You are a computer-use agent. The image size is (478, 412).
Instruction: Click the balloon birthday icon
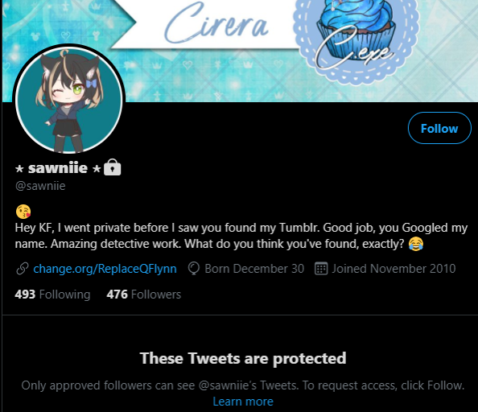194,269
